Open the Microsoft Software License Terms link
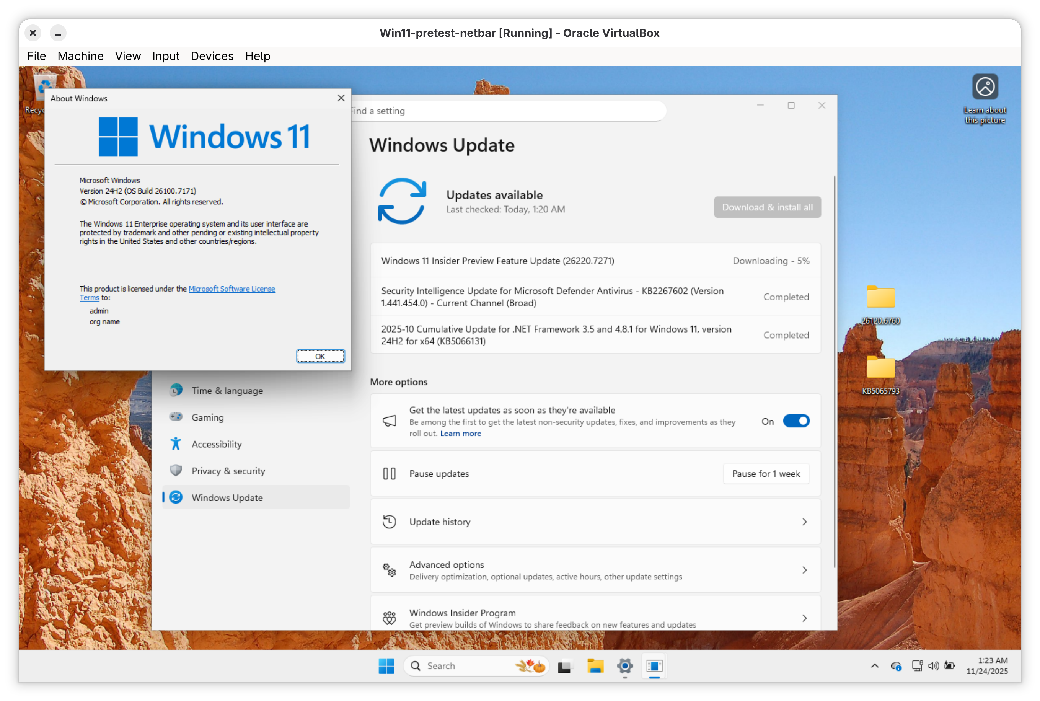The width and height of the screenshot is (1040, 701). point(231,289)
